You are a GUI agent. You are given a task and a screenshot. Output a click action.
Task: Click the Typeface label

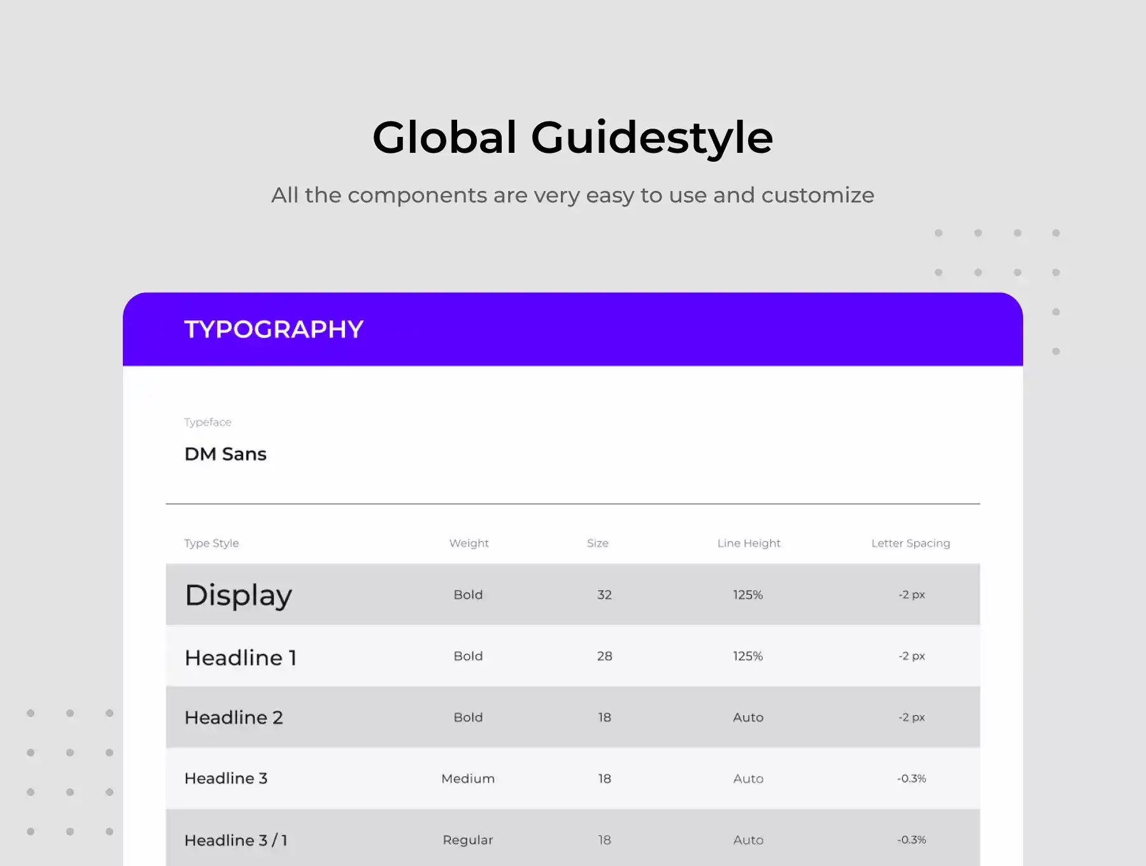coord(208,422)
